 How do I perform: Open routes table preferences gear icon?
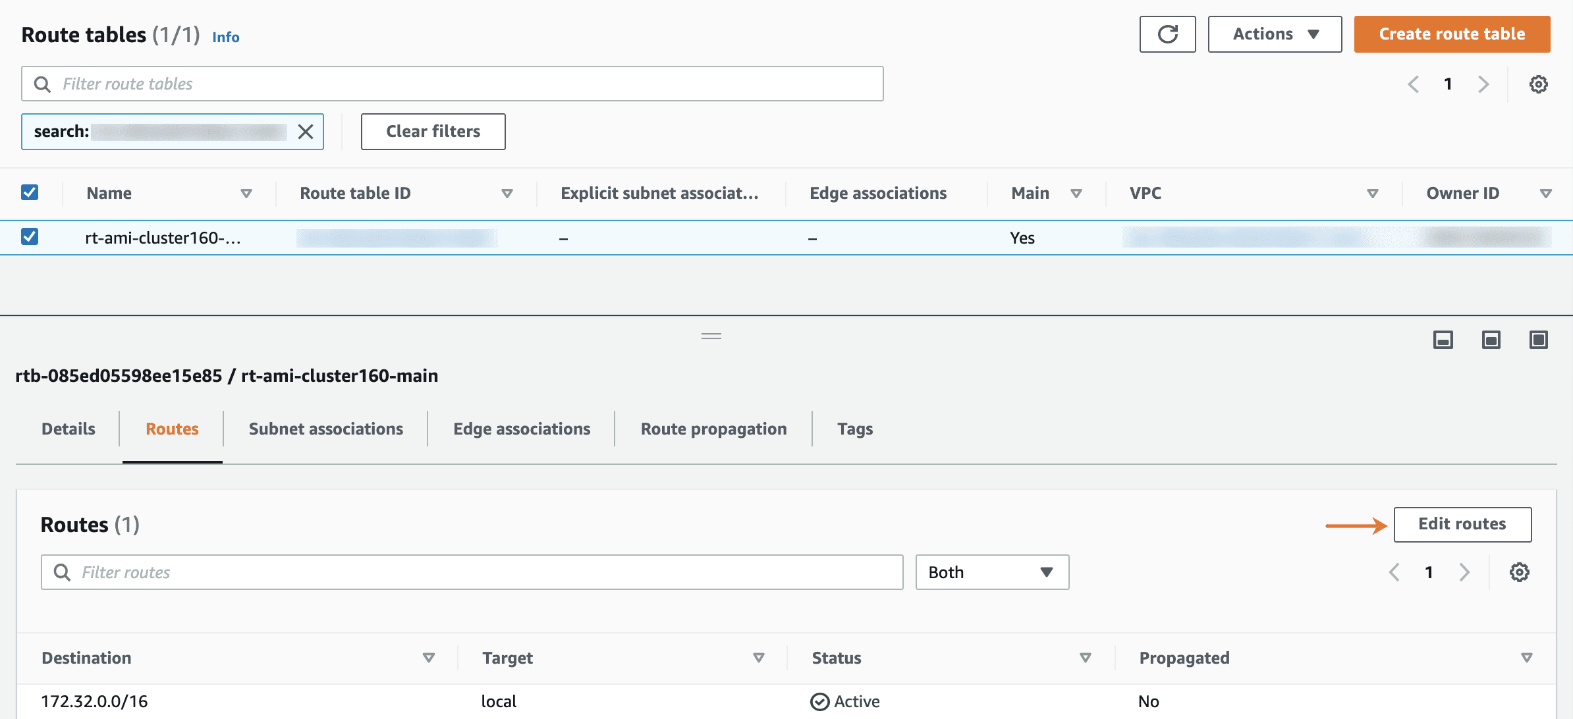click(1519, 572)
